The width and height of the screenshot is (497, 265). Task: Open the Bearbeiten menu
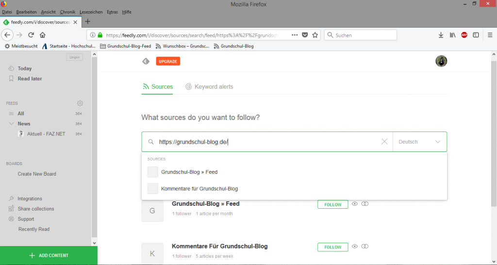[26, 12]
